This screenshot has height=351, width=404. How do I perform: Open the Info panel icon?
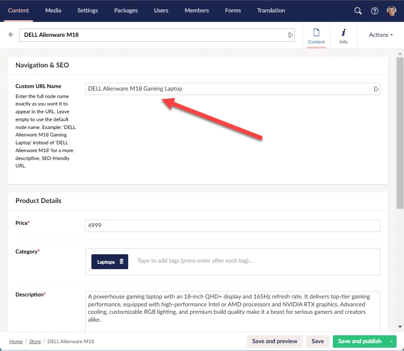(x=343, y=36)
